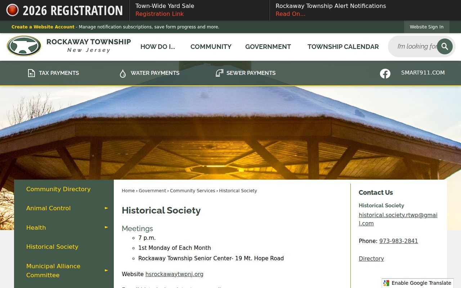The image size is (461, 288).
Task: Click the 2026 Registration banner heading
Action: pos(73,10)
